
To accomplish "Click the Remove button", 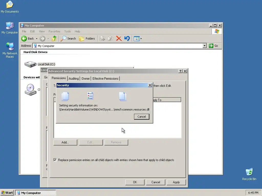I will pos(116,142).
